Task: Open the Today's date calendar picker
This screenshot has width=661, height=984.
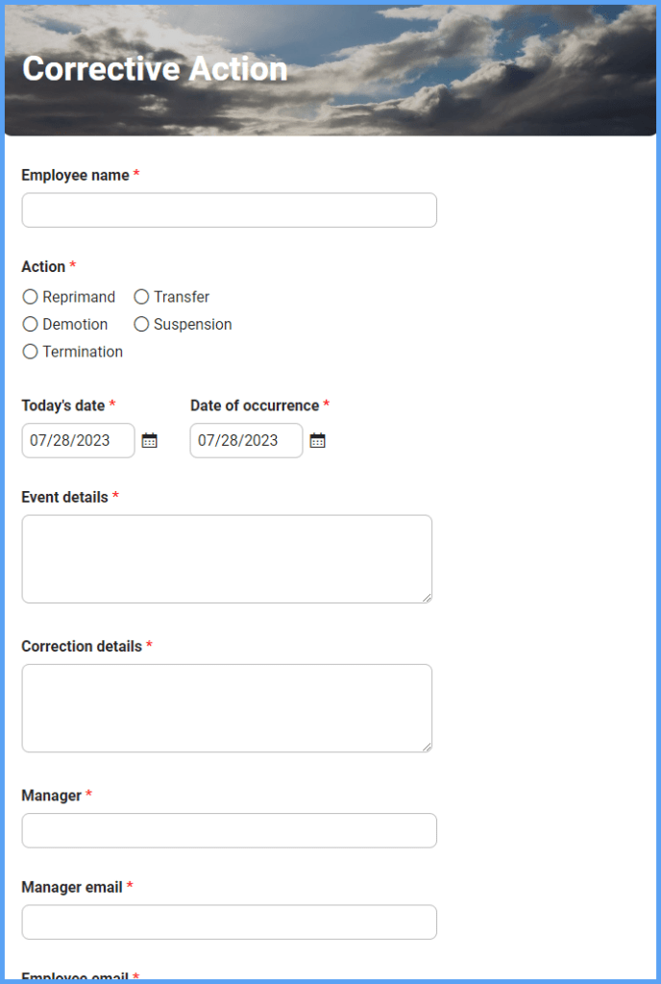Action: point(149,440)
